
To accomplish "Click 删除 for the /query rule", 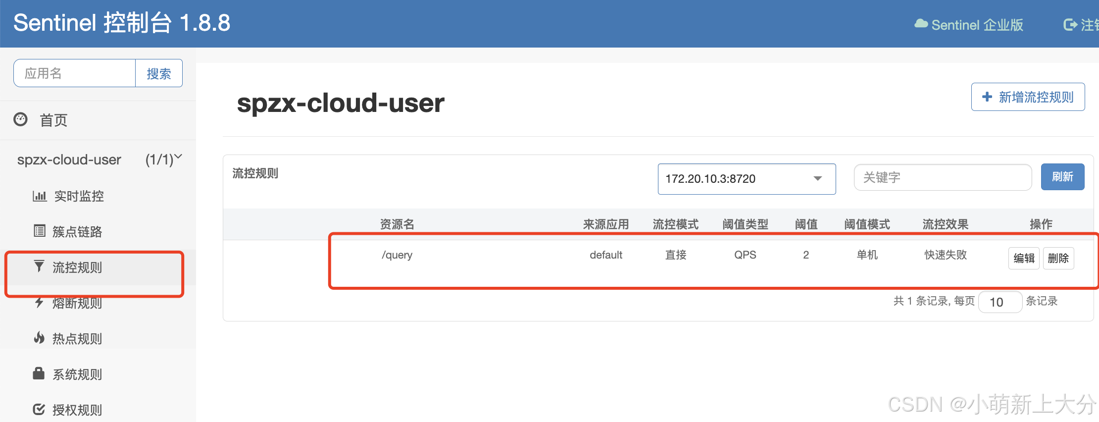I will pos(1058,258).
